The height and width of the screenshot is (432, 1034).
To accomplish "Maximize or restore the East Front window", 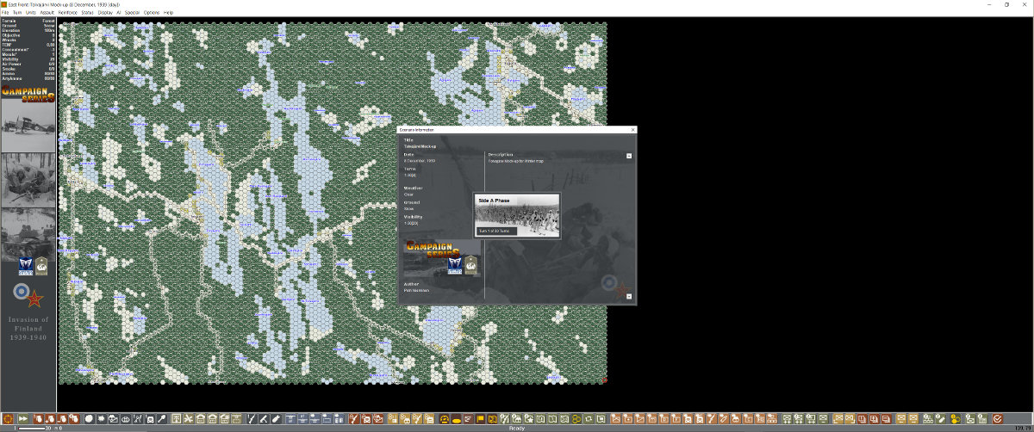I will pos(1006,3).
